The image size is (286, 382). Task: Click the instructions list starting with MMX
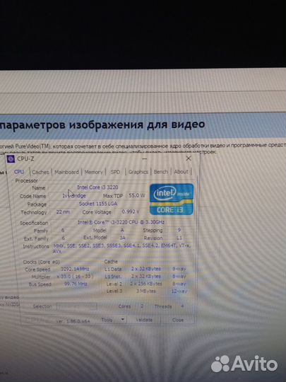[x=121, y=248]
